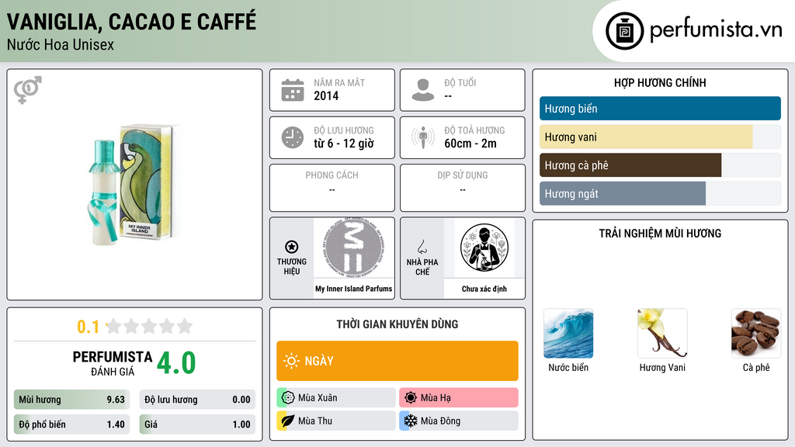
Task: Click the sun icon for Mùa Hạ
Action: [x=411, y=397]
